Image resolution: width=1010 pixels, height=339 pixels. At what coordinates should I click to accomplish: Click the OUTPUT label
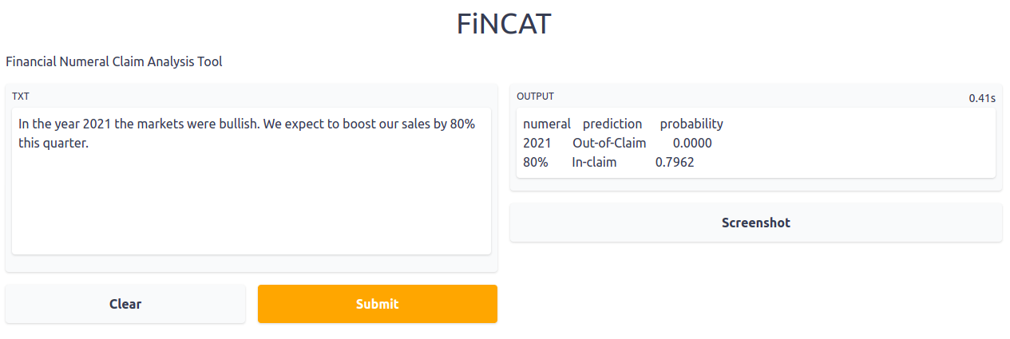point(535,97)
